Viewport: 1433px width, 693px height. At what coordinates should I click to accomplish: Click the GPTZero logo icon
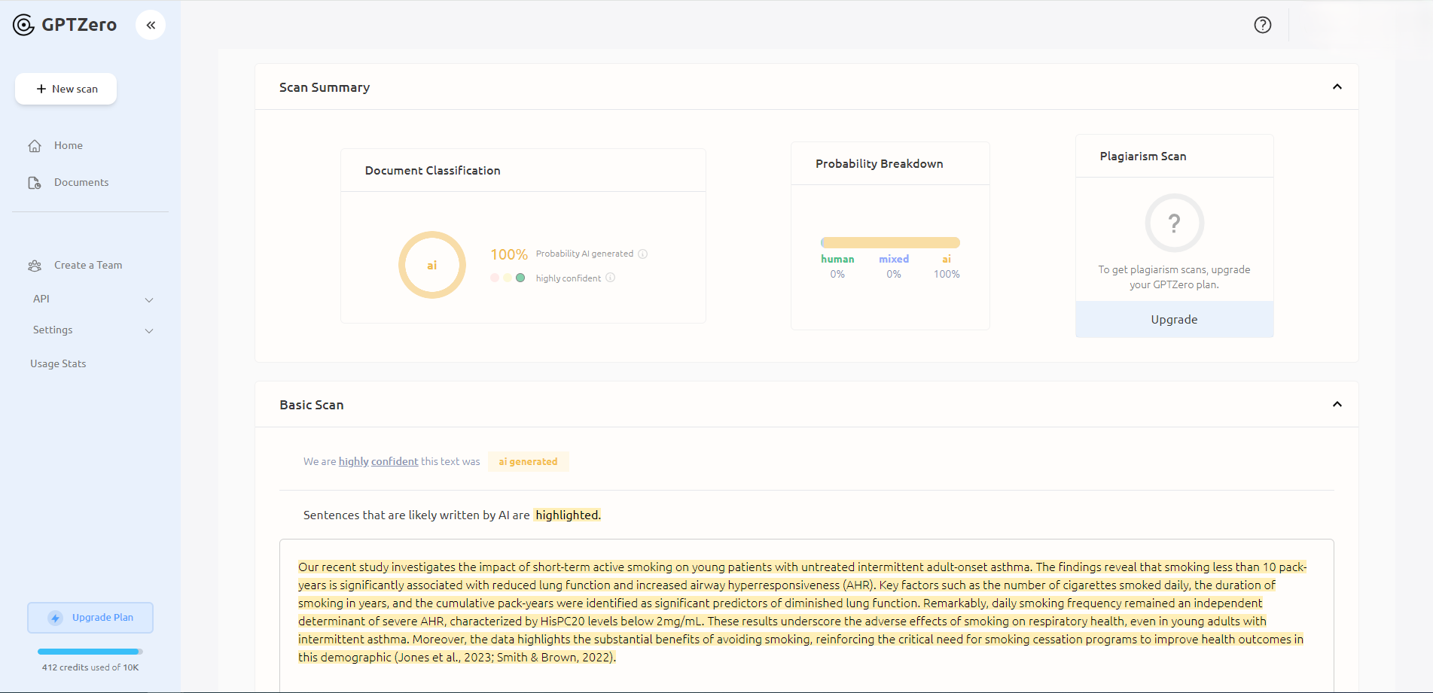coord(23,24)
